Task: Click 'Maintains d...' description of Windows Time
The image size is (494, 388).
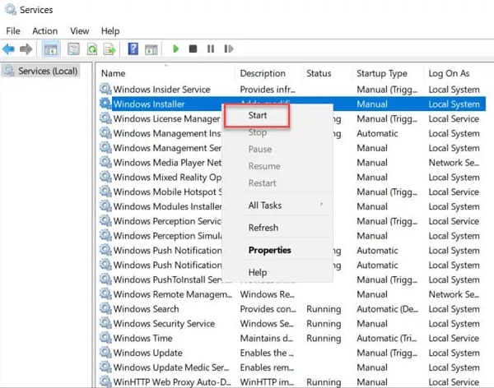Action: tap(267, 339)
